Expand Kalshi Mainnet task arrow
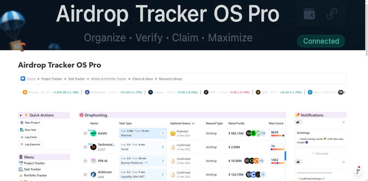The height and width of the screenshot is (181, 368). click(x=163, y=133)
